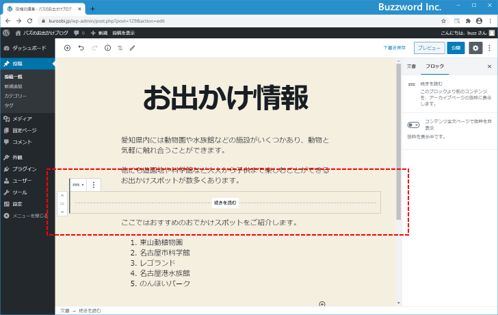Go to 新規追加 under posts
The height and width of the screenshot is (315, 498).
coord(14,86)
